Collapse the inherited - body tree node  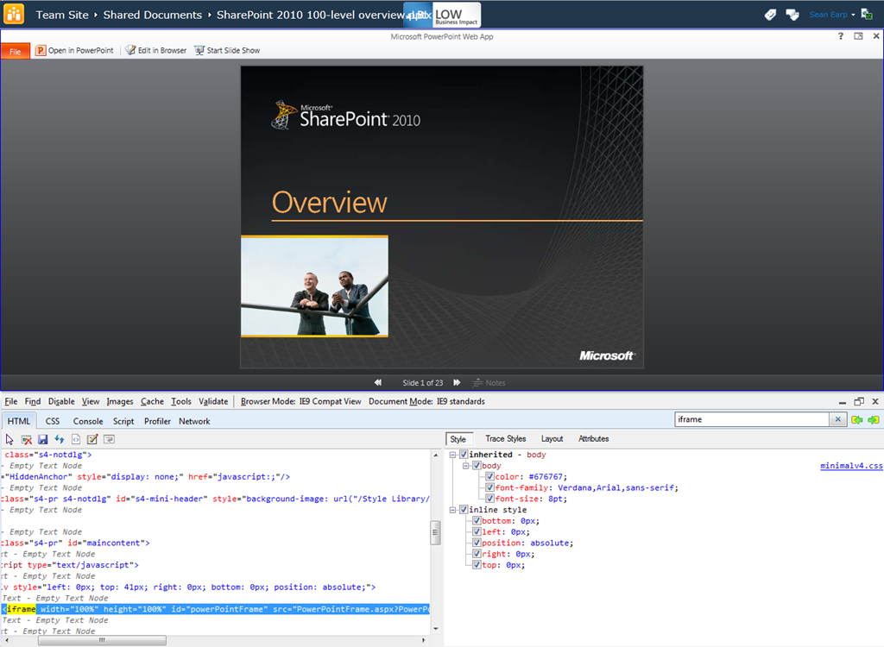[452, 455]
